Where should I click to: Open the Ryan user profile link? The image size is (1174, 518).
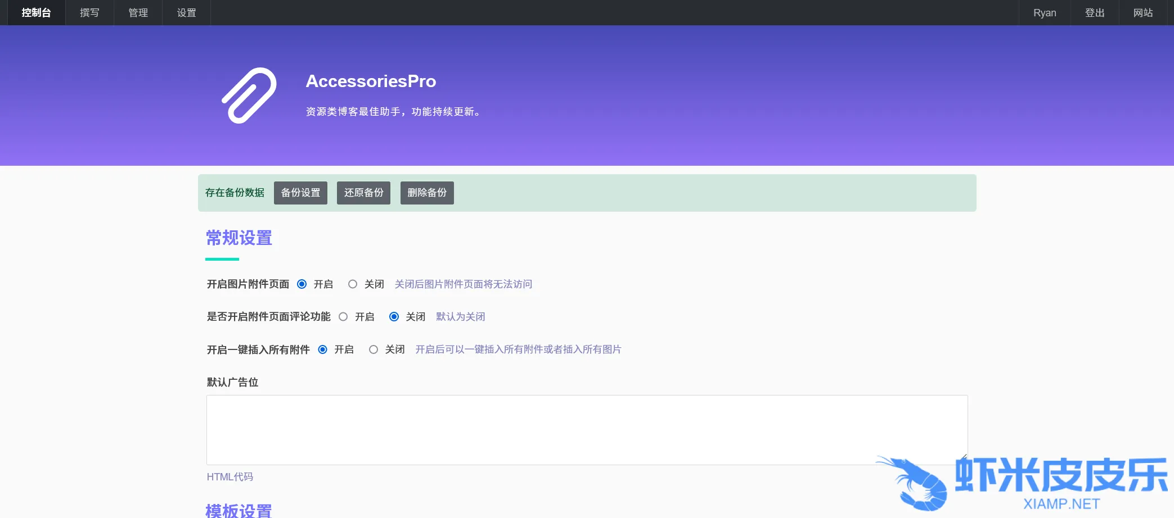pos(1045,12)
